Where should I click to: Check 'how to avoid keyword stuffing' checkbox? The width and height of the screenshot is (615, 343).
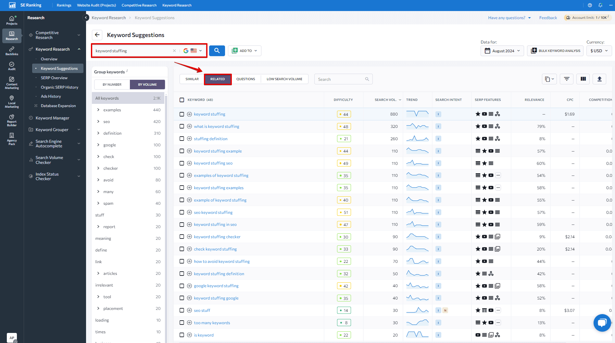click(x=182, y=261)
